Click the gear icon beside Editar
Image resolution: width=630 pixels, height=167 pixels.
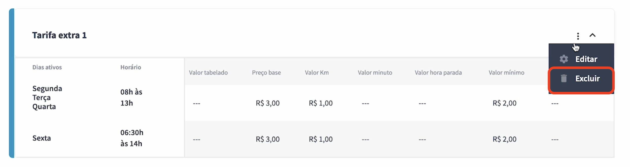coord(564,59)
